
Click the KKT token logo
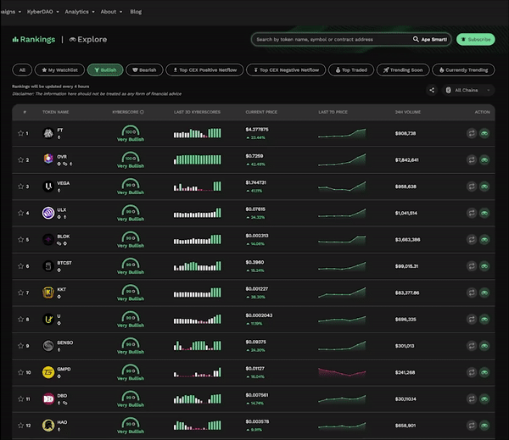(48, 292)
